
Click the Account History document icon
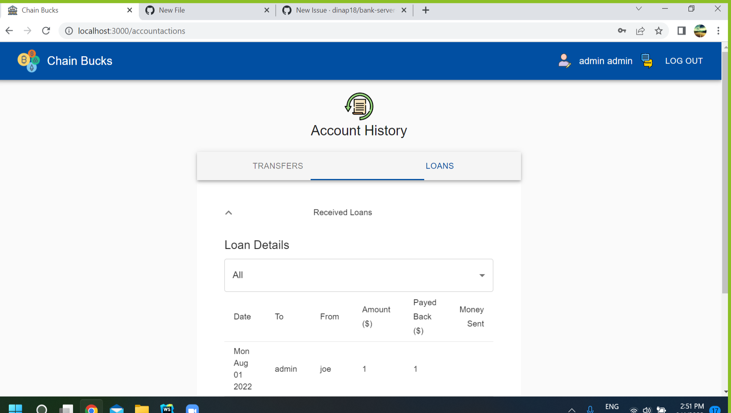359,106
